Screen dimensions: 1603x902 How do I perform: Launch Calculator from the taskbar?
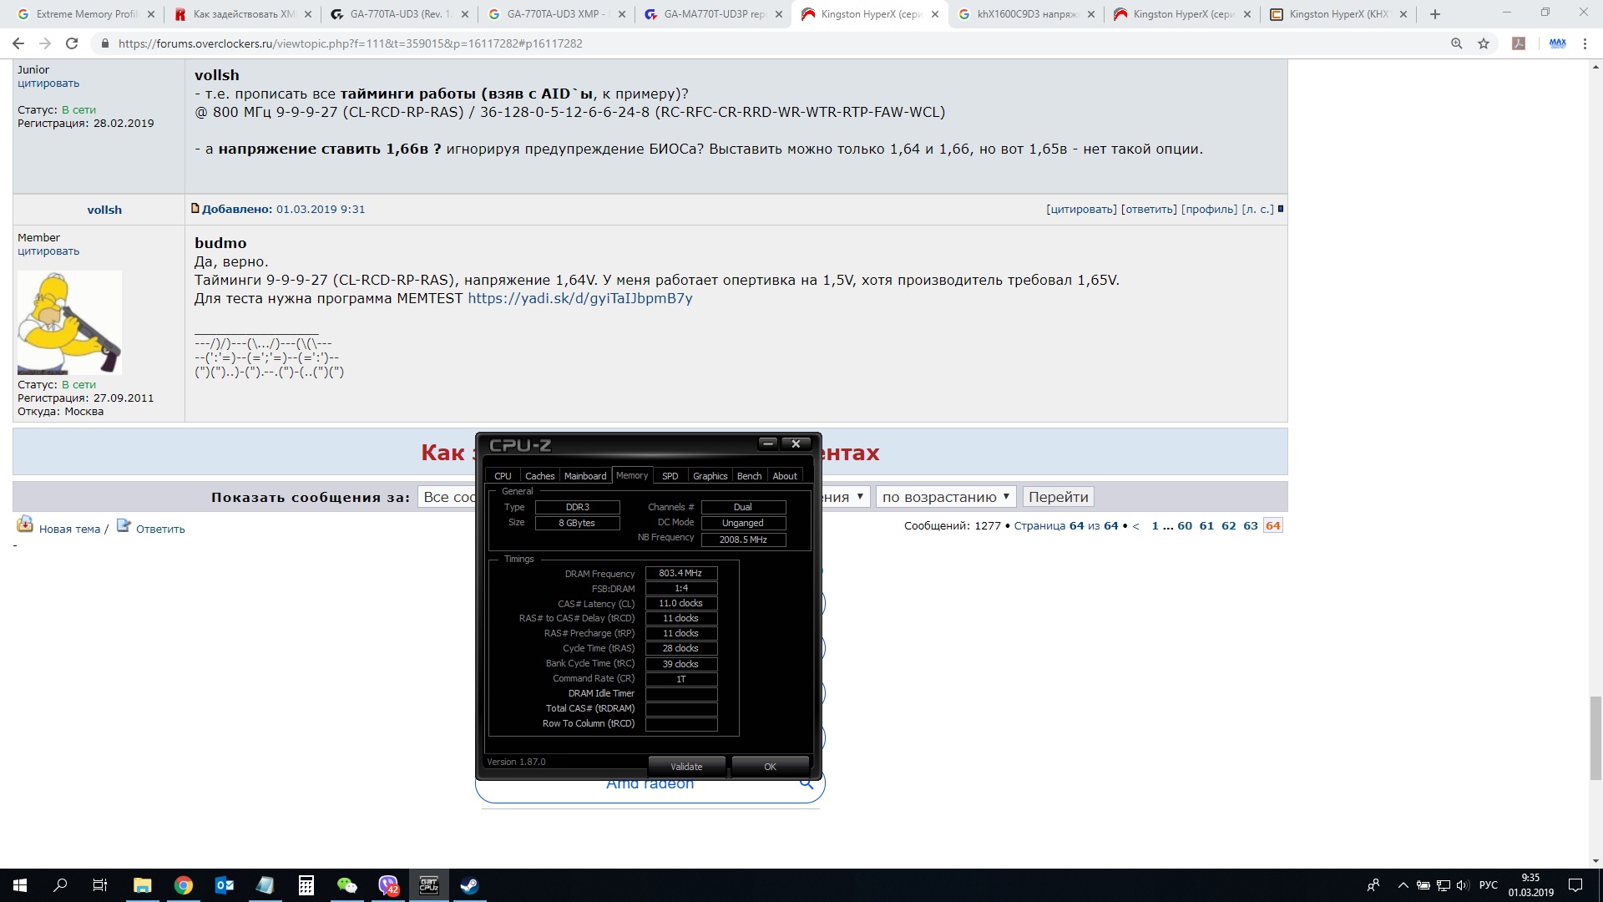(306, 885)
